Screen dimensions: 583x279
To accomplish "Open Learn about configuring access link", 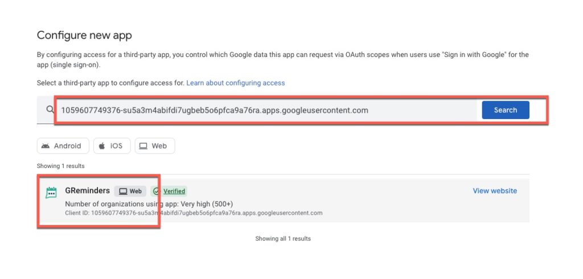I will tap(235, 83).
